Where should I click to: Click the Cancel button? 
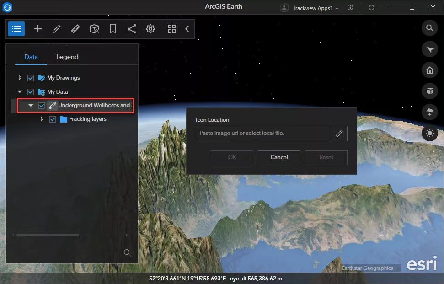tap(279, 157)
